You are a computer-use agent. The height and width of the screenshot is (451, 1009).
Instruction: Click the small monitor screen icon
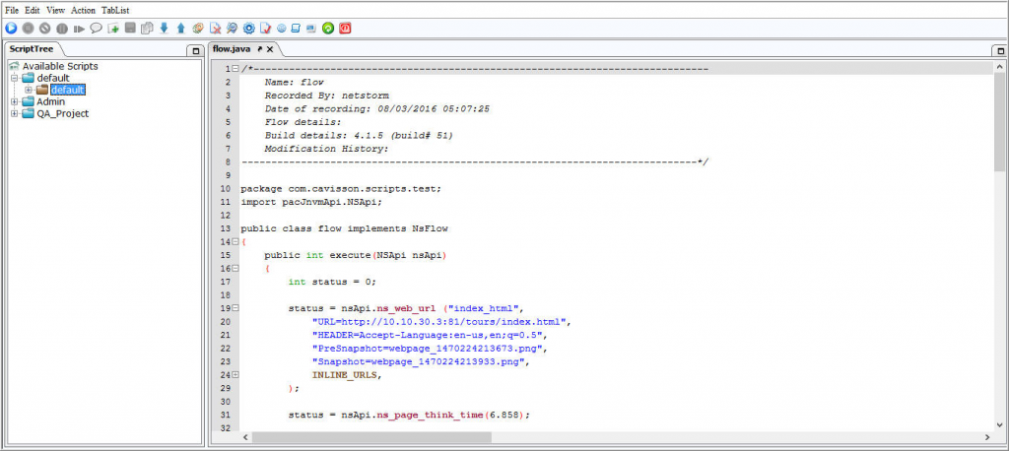pos(311,29)
